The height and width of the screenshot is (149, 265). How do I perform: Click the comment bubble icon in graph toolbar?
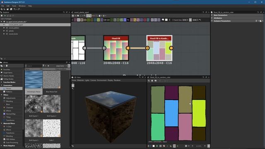click(x=163, y=20)
